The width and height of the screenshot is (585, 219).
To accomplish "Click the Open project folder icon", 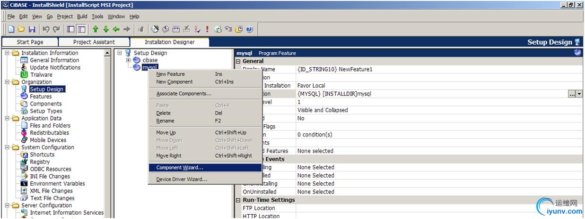I will click(21, 29).
